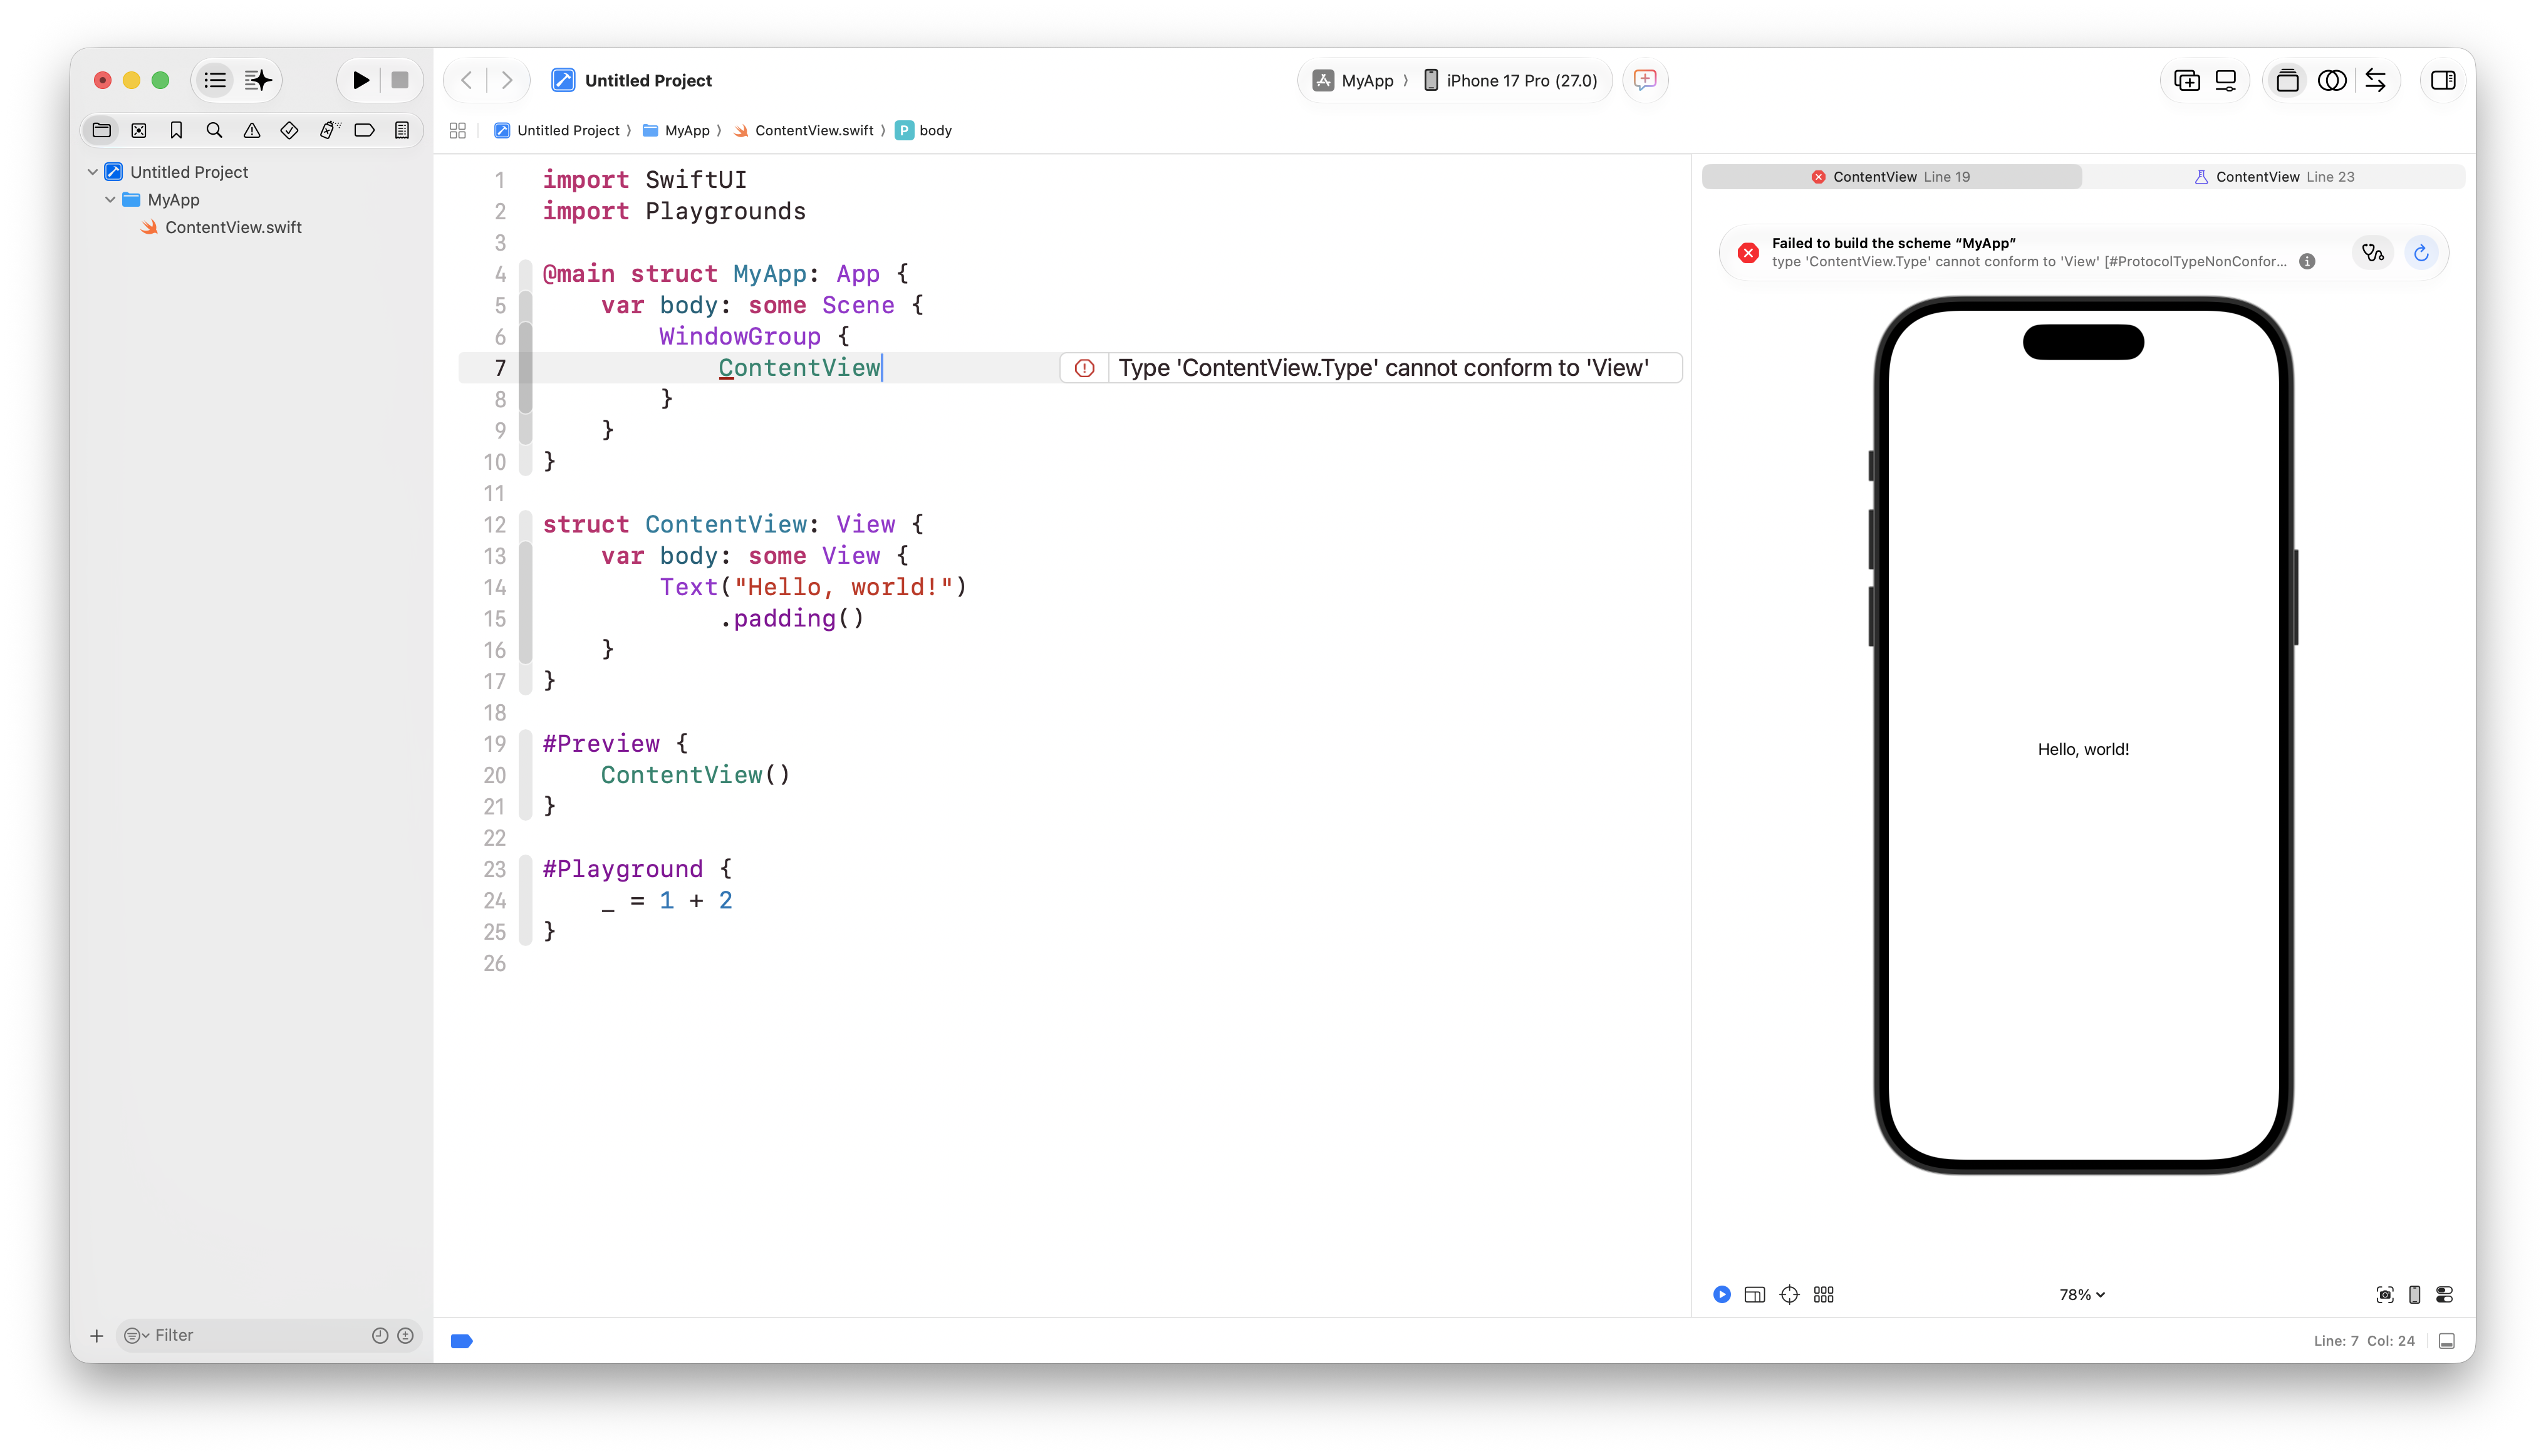Image resolution: width=2546 pixels, height=1456 pixels.
Task: Open the preview device selector phone icon
Action: tap(2414, 1294)
